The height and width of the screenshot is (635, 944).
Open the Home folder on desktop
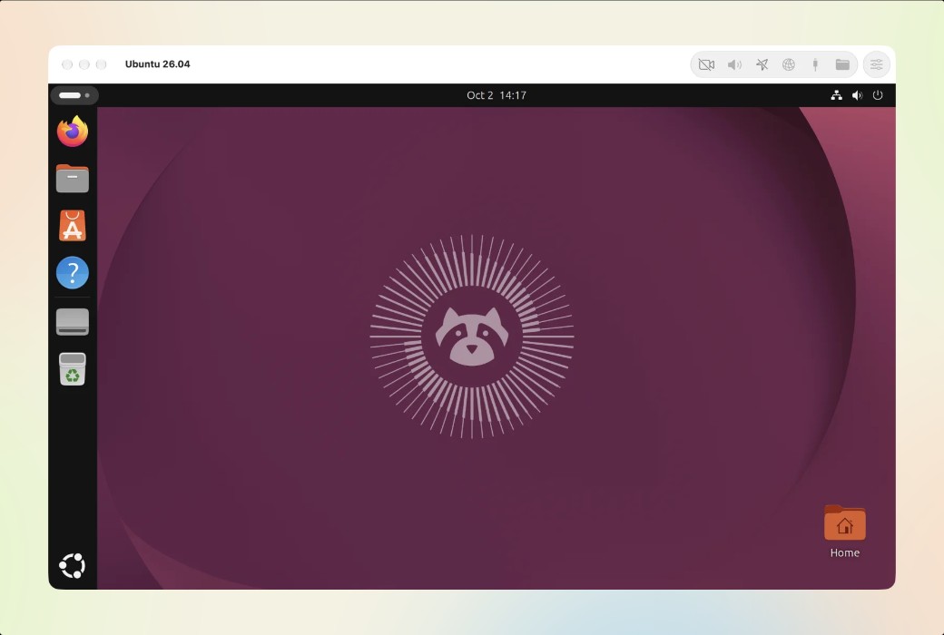pyautogui.click(x=845, y=532)
